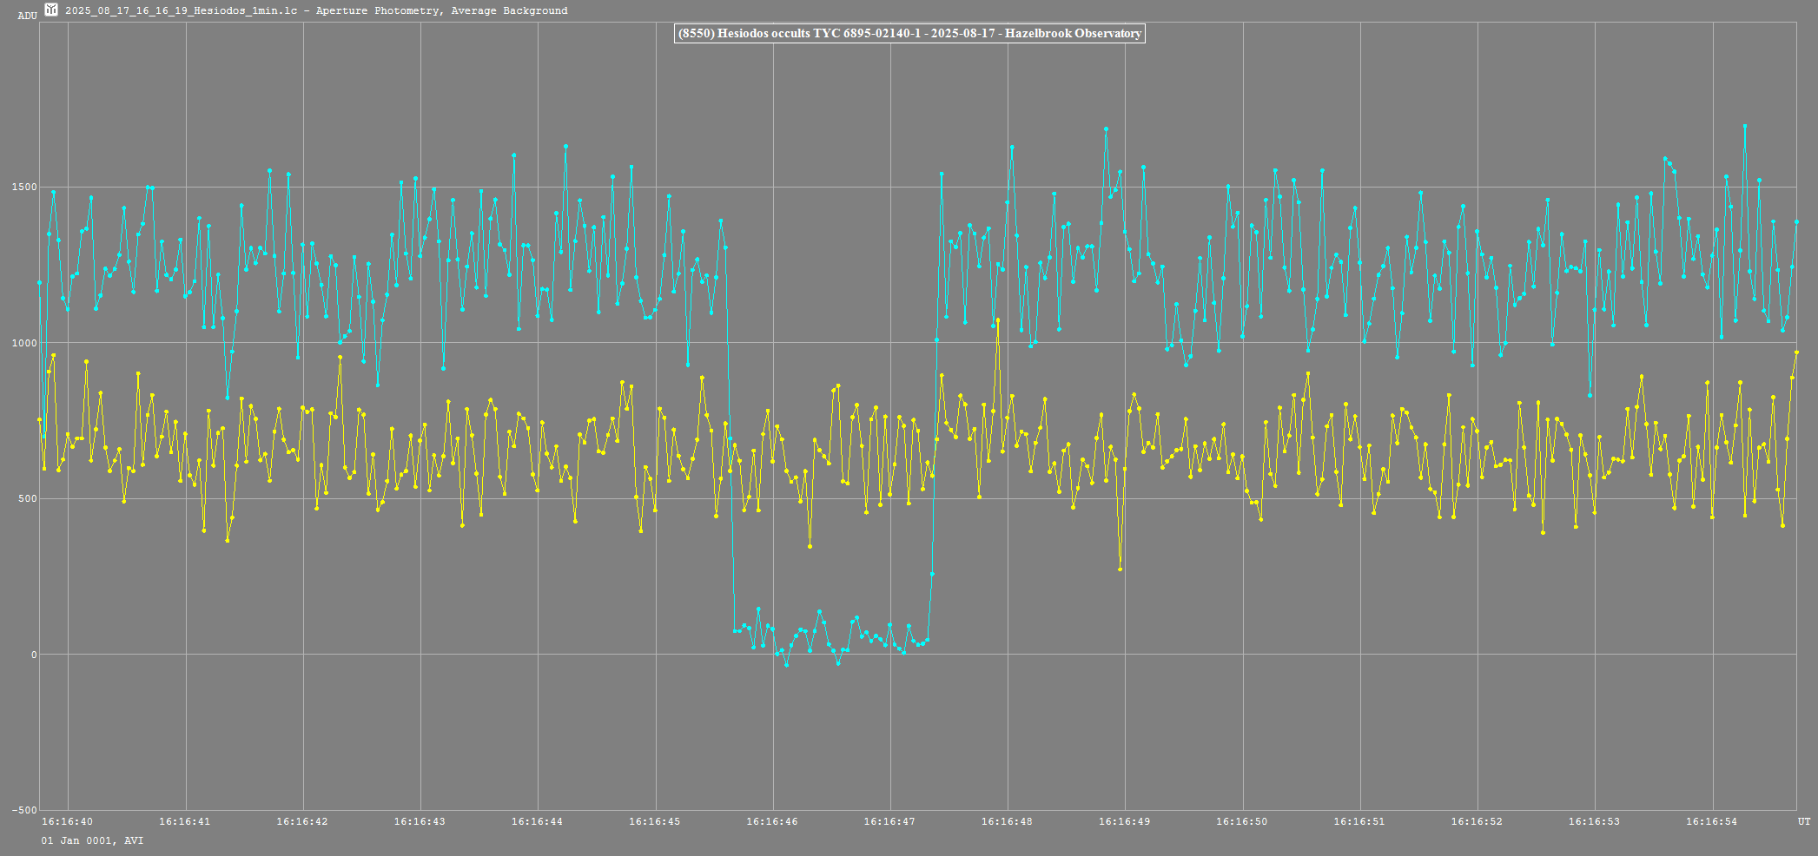Screen dimensions: 1818x856
Task: Select the 500 Y-axis tick label
Action: 28,499
